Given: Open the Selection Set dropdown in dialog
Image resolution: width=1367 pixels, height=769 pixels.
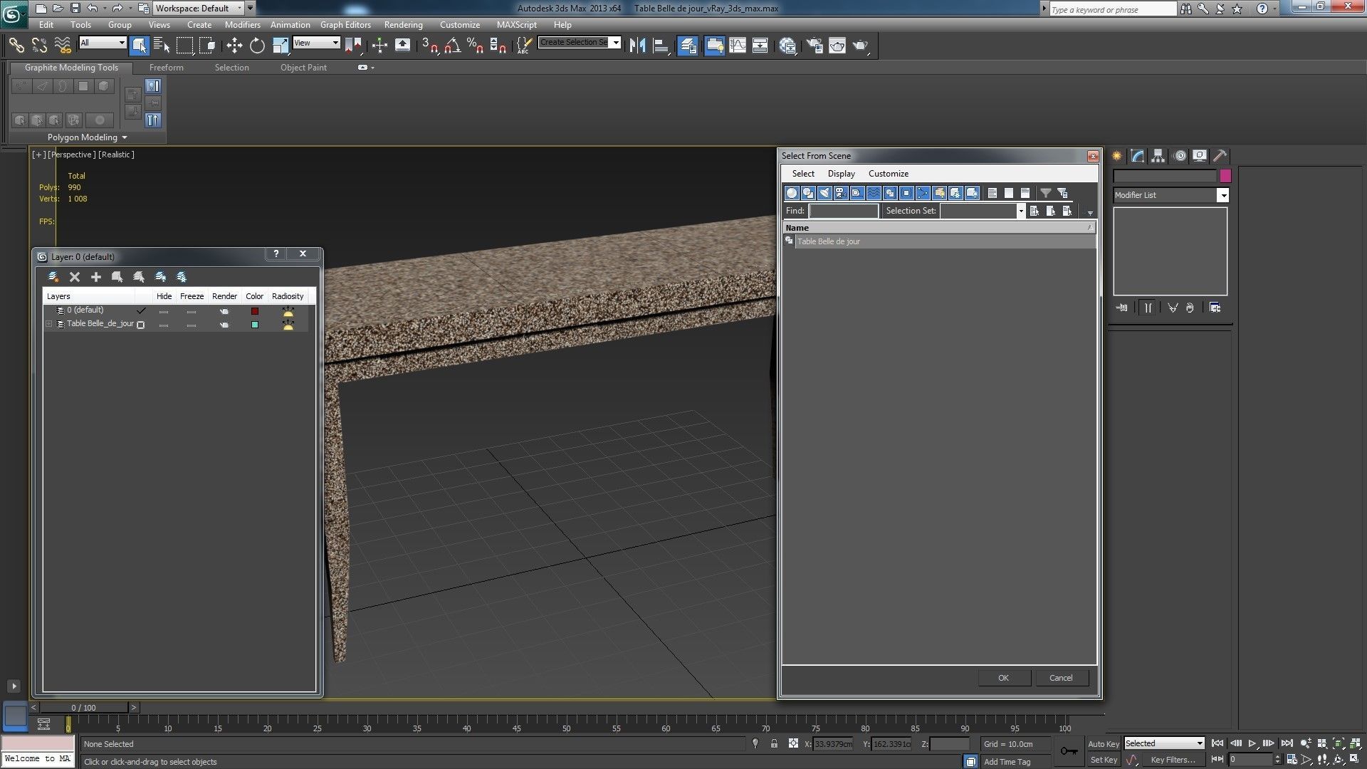Looking at the screenshot, I should point(1020,211).
